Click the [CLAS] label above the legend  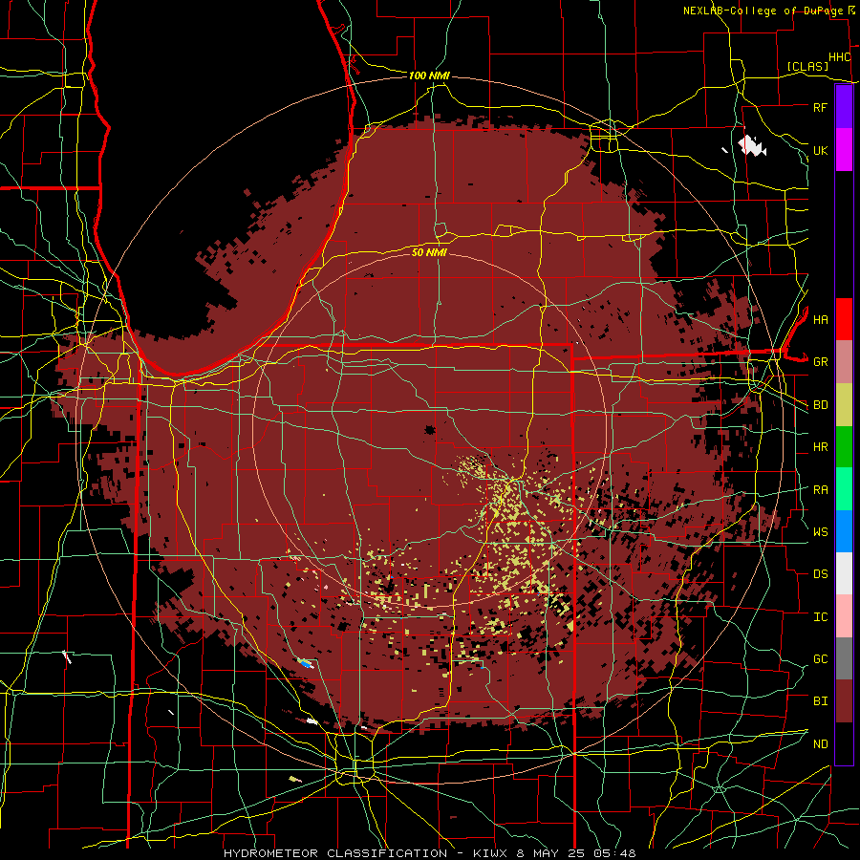click(x=807, y=66)
